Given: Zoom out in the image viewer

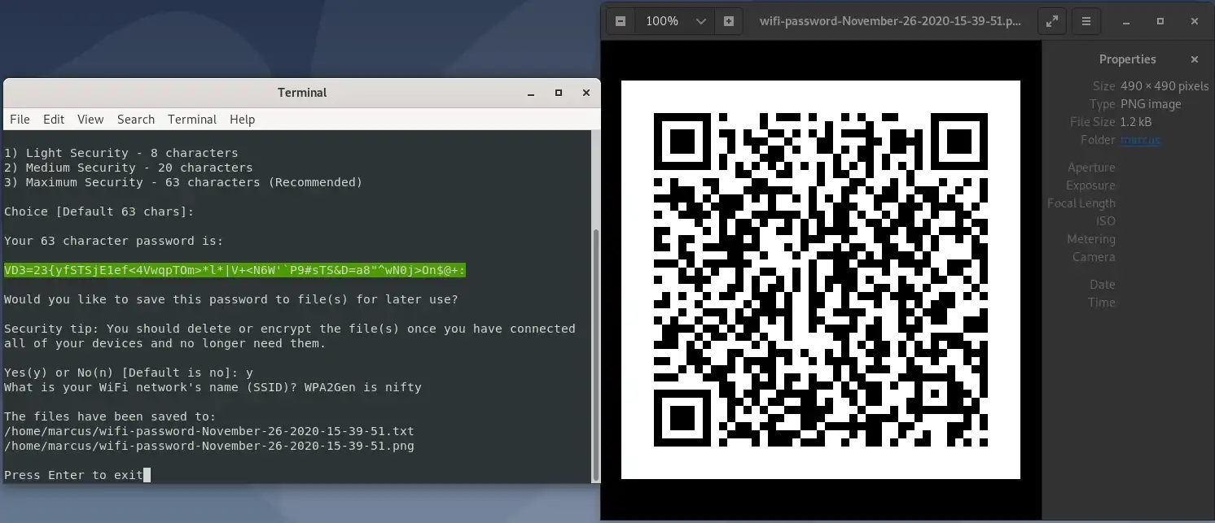Looking at the screenshot, I should tap(619, 21).
